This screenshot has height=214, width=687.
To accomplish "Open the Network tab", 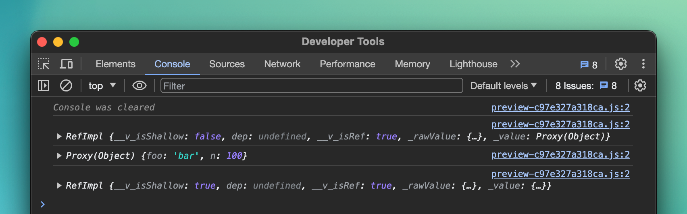I will click(x=282, y=64).
